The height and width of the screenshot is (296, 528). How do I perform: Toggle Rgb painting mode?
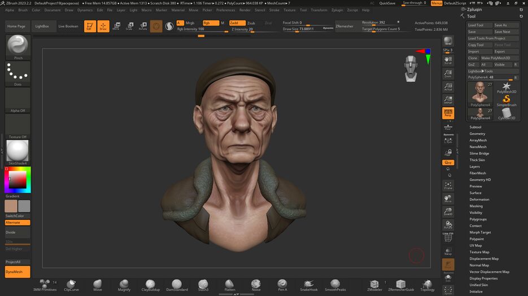pos(211,23)
